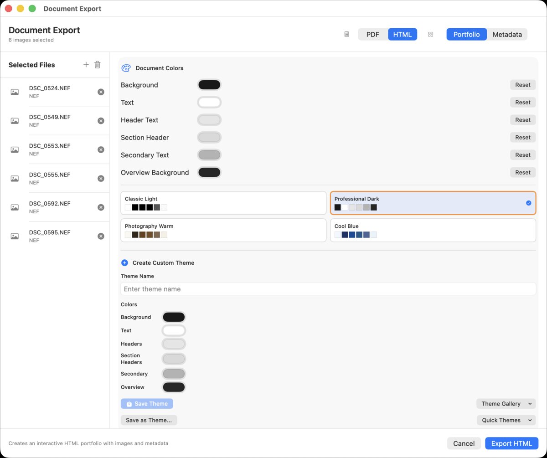Click the trash icon above the file list

(97, 65)
